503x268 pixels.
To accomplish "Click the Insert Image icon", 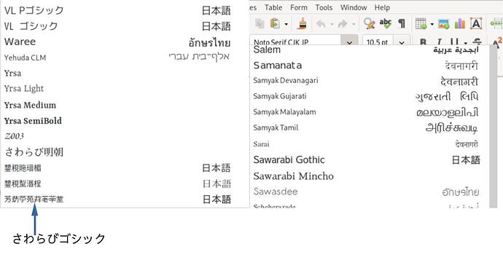I will [x=444, y=24].
